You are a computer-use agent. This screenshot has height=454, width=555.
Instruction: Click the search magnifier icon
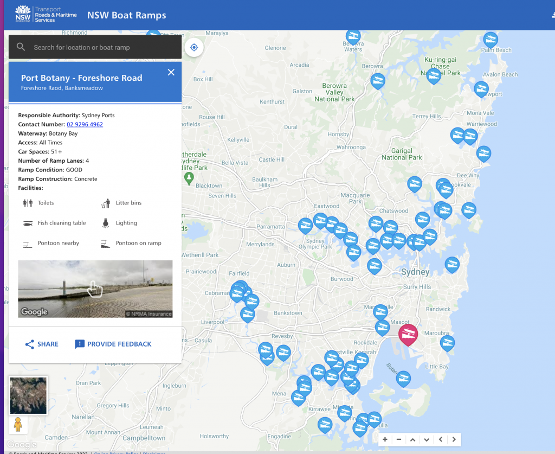[x=21, y=47]
